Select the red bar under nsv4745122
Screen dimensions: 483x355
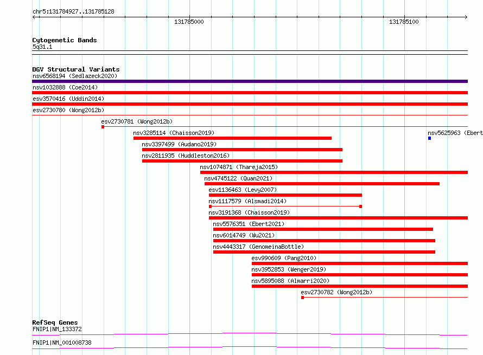click(x=322, y=184)
